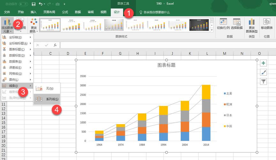Screen dimensions: 276x160
Task: Open the chart filter funnel button
Action: [x=263, y=81]
